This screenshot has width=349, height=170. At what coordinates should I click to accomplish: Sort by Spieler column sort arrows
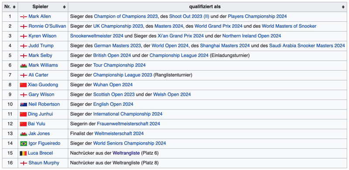click(x=64, y=7)
